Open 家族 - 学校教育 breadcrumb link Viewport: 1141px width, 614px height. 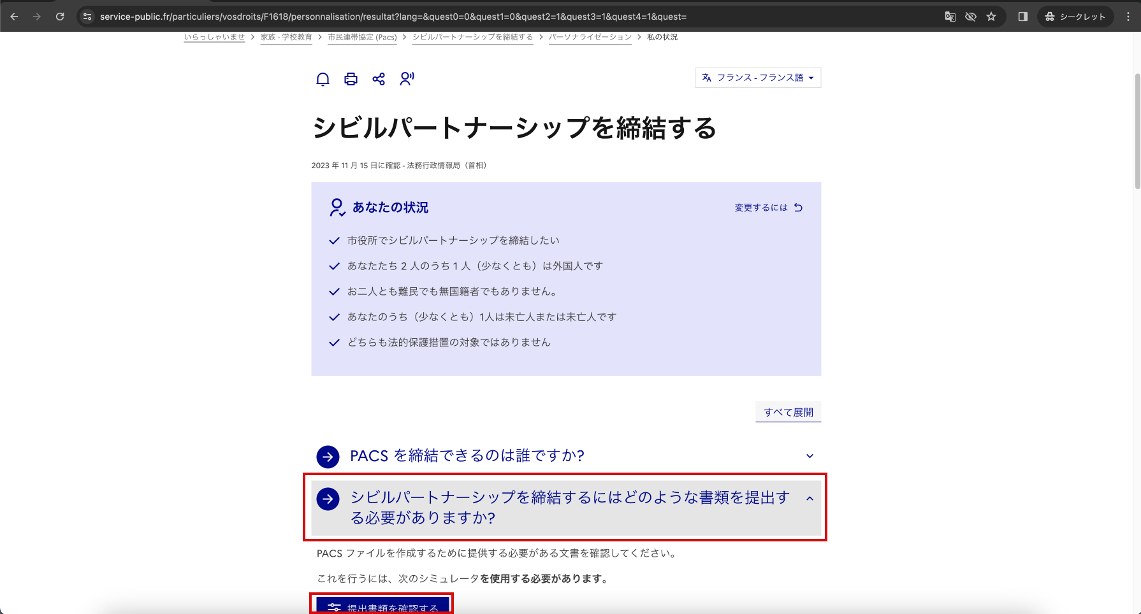pos(286,37)
